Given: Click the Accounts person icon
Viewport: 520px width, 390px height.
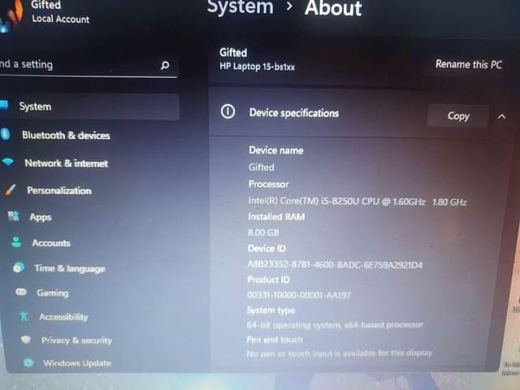Looking at the screenshot, I should point(16,242).
